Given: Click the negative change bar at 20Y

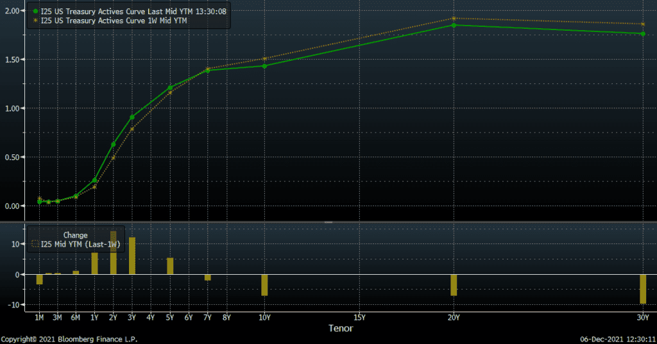Looking at the screenshot, I should point(454,286).
